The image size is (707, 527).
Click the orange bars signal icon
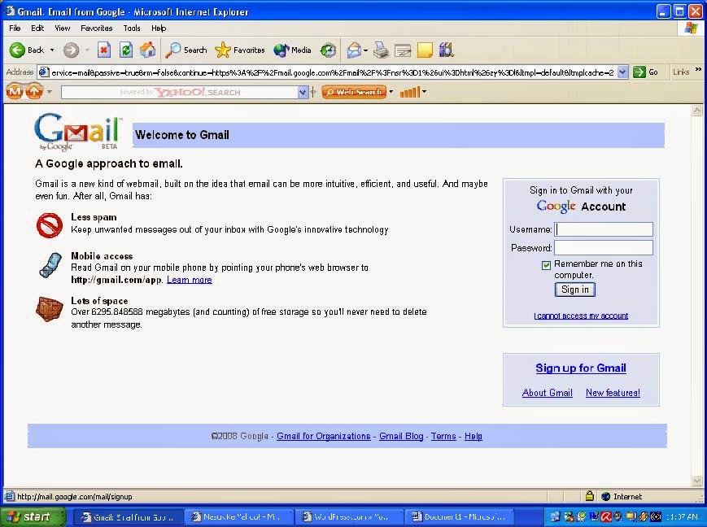410,92
